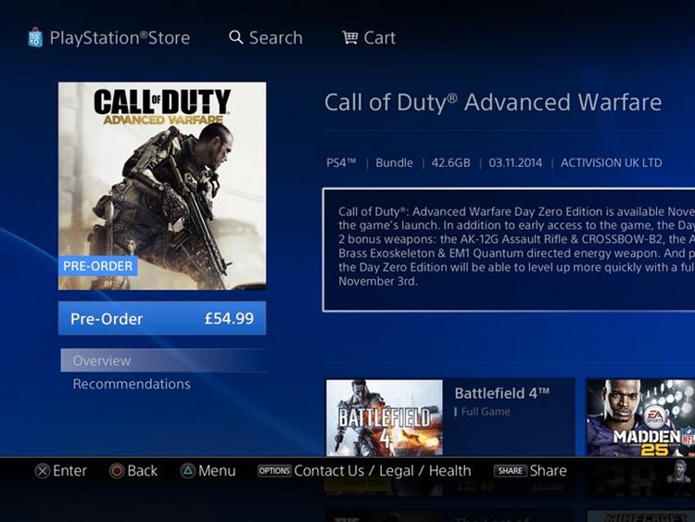Select the Battlefield 4 thumbnail
This screenshot has height=522, width=695.
coord(385,418)
